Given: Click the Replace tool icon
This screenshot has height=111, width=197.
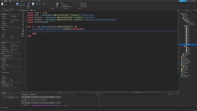Looking at the screenshot, I should [21, 4].
